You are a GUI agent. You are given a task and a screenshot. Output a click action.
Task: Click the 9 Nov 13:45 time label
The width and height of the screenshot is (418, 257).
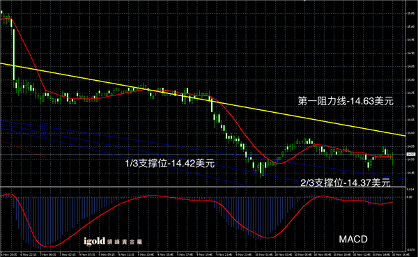point(146,255)
